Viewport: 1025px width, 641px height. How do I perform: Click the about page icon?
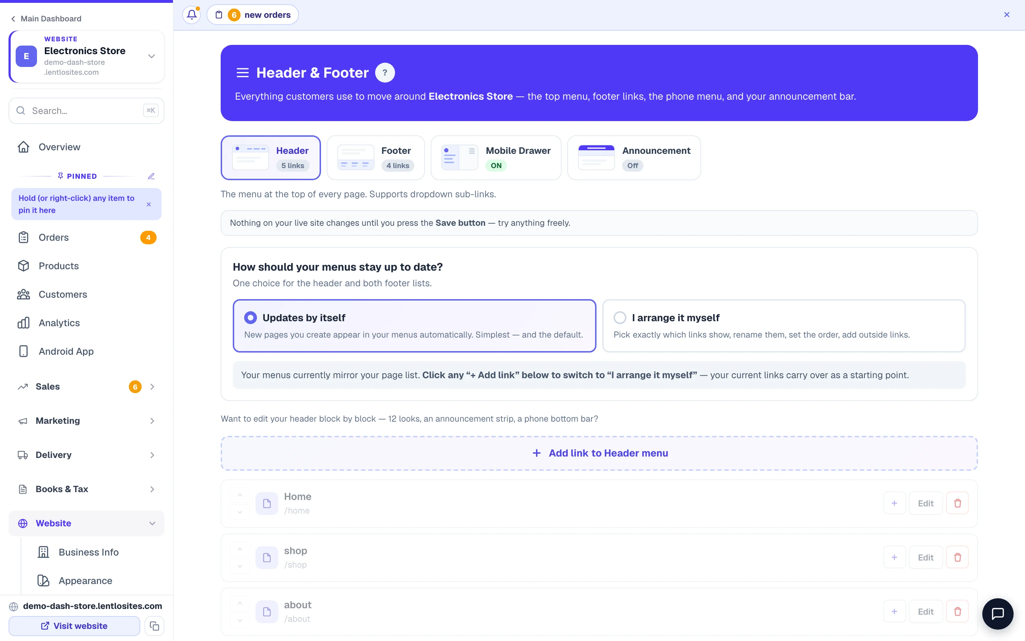(267, 612)
